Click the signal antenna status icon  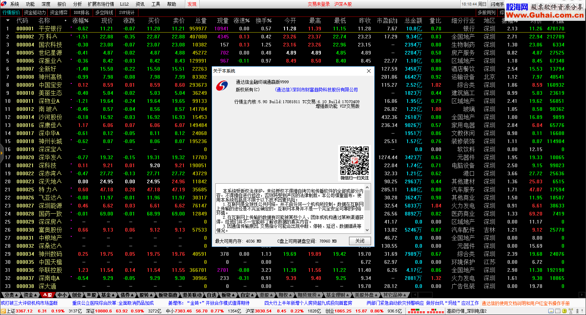point(571,311)
